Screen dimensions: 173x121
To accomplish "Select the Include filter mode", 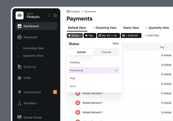I will 81,52.
